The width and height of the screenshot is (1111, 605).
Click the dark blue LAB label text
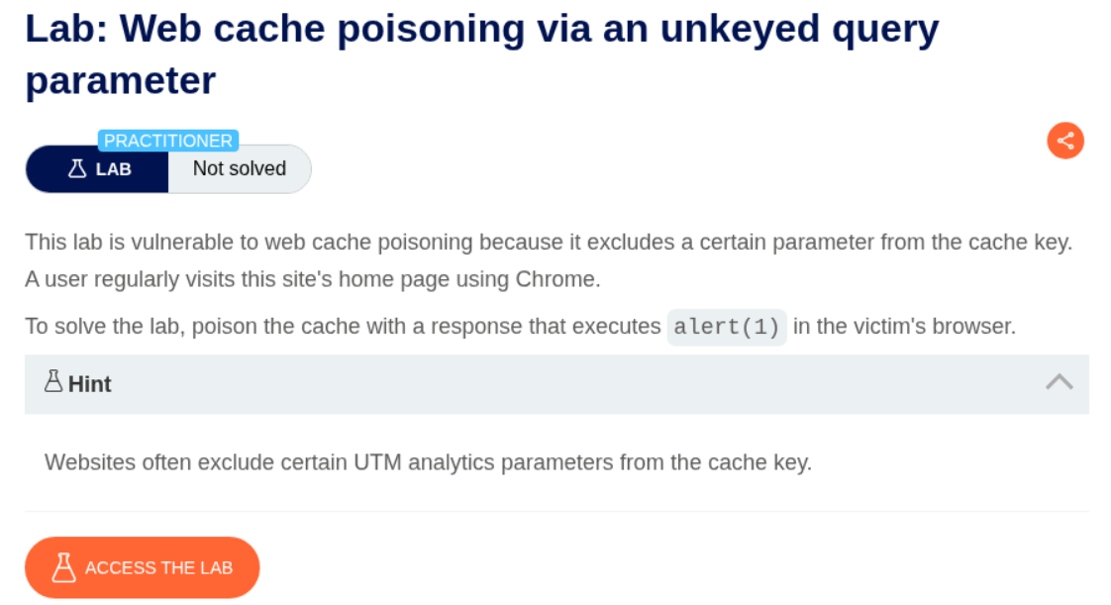(113, 169)
